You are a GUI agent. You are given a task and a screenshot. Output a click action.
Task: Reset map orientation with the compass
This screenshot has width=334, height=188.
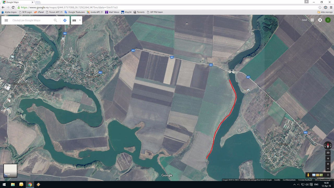328,145
